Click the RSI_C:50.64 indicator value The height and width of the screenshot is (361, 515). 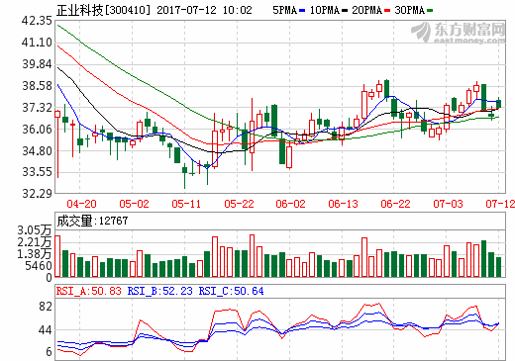pos(232,291)
